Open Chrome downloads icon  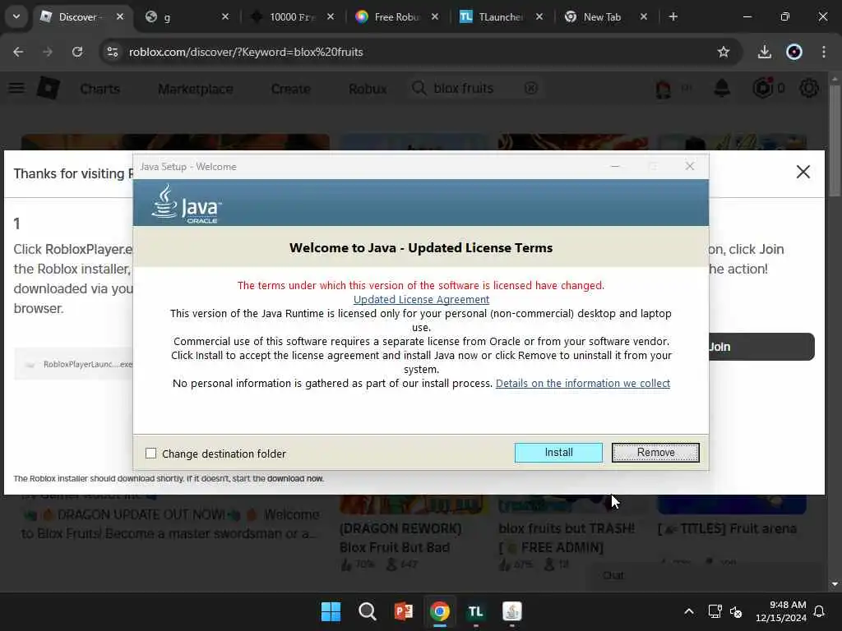764,52
